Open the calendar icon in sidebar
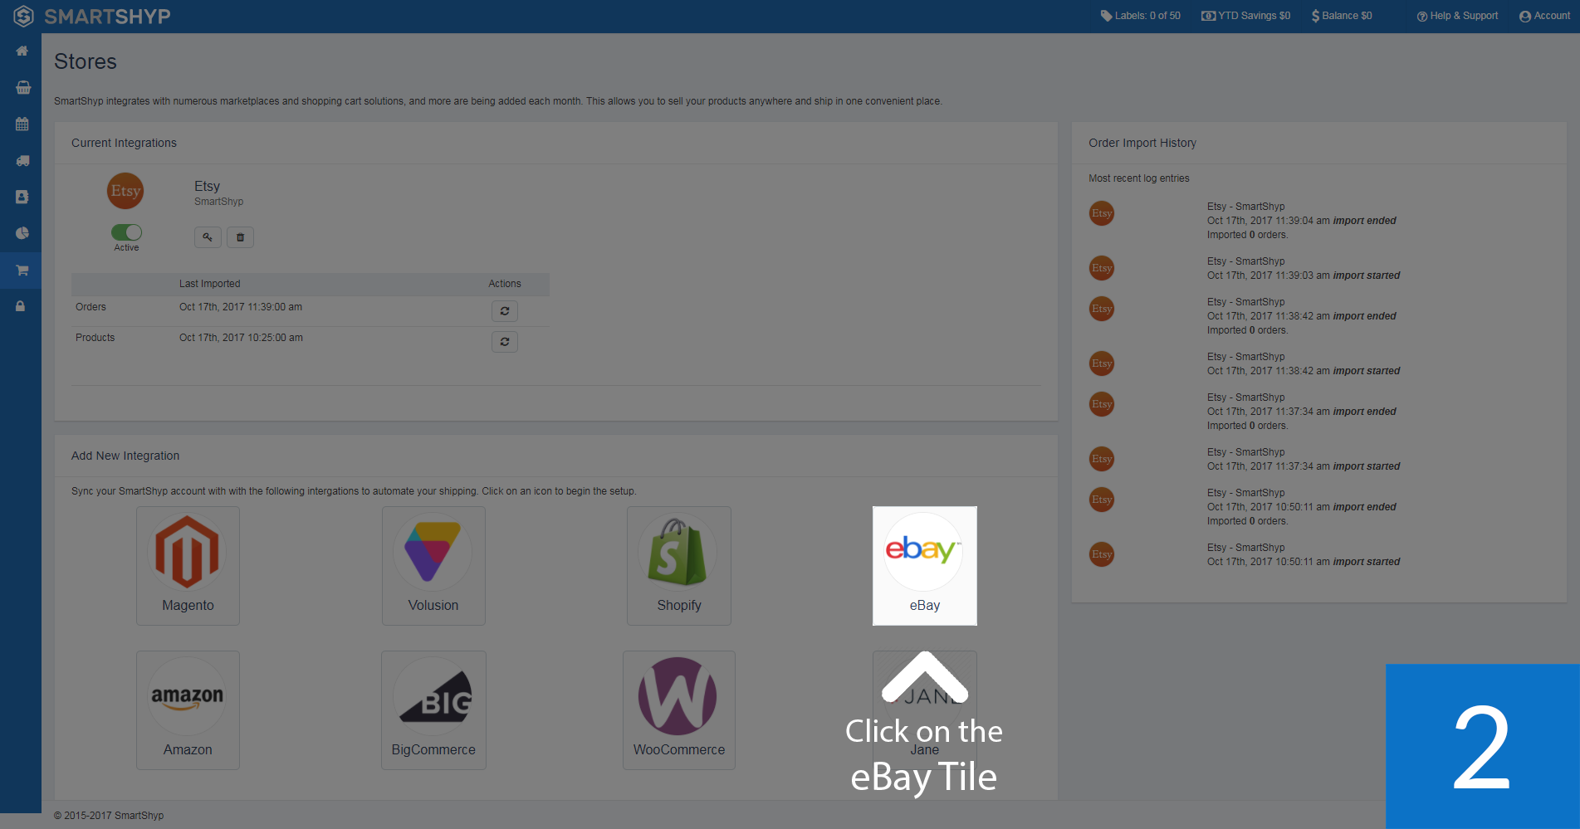Screen dimensions: 1580x829 [22, 124]
